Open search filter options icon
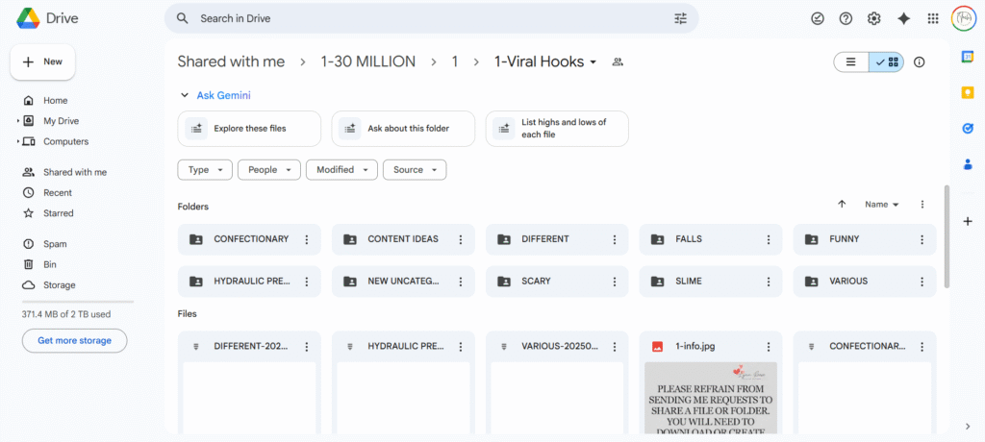985x442 pixels. 681,18
